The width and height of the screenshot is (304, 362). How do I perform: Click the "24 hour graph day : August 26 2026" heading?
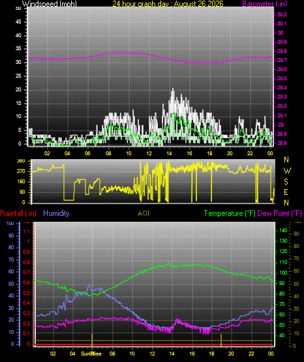[168, 3]
